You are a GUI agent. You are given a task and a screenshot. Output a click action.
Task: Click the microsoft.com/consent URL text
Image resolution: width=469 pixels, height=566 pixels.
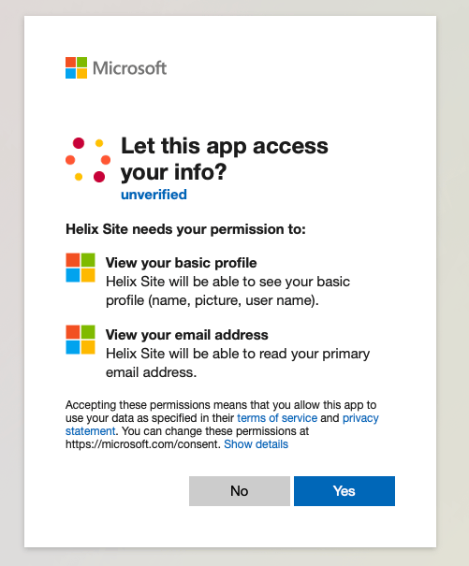[x=142, y=444]
